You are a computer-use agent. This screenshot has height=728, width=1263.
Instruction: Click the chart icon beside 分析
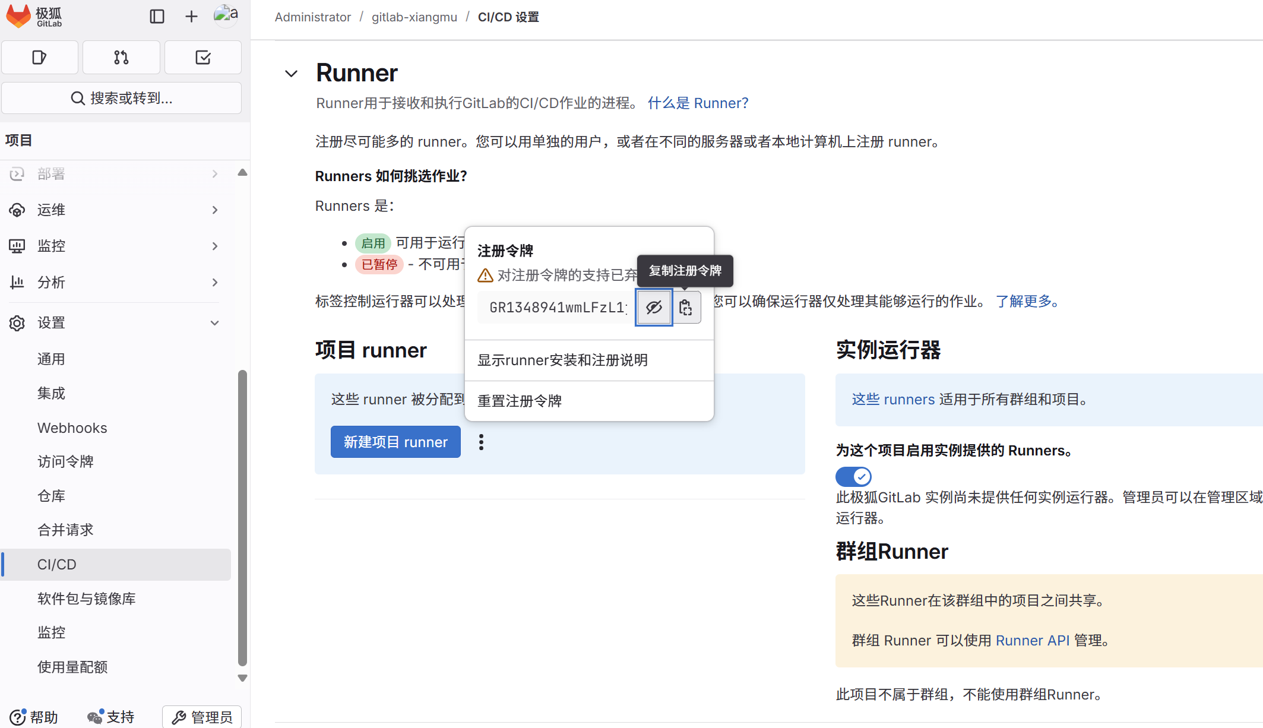[x=17, y=282]
